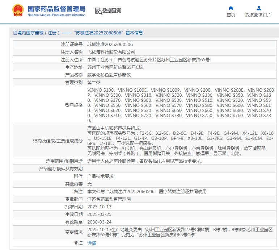Screen dimensions: 279x250
Task: Click the approval date 2025-10-17
Action: tap(100, 207)
